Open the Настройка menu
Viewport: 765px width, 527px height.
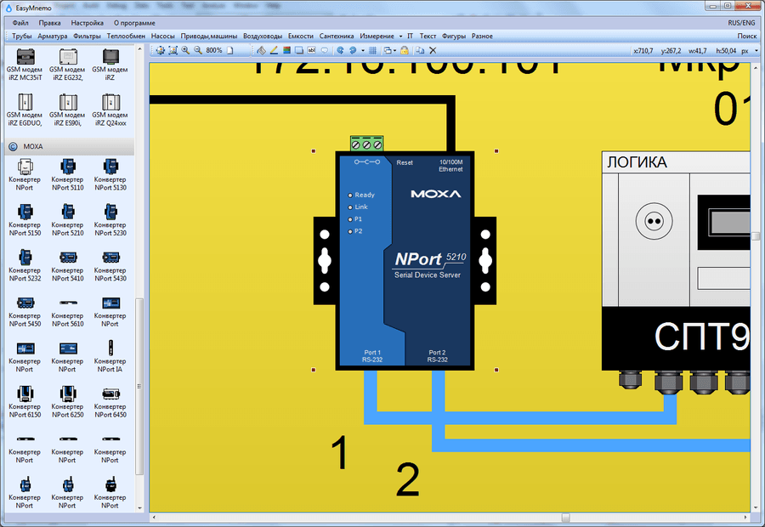[88, 23]
